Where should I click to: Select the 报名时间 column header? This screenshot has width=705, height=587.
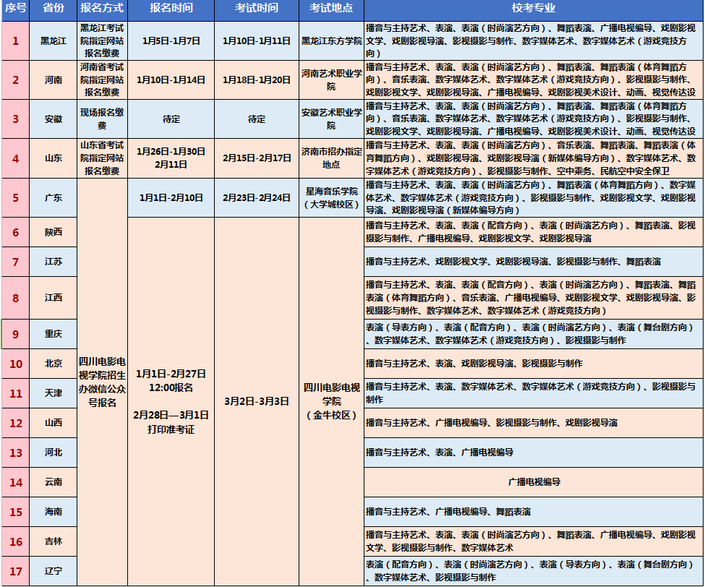coord(171,10)
